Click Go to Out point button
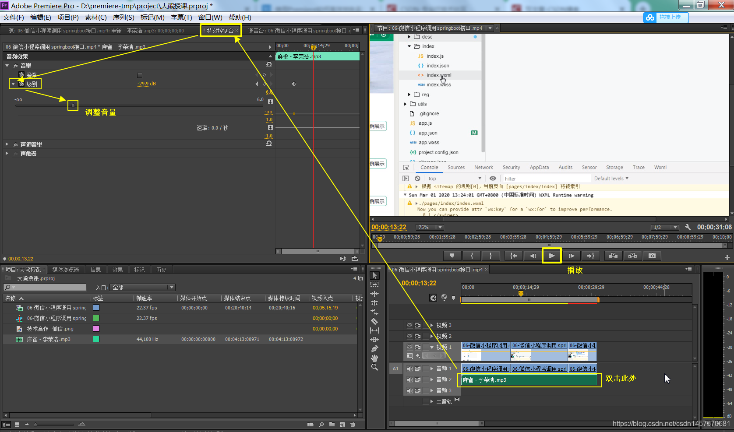 [x=590, y=256]
